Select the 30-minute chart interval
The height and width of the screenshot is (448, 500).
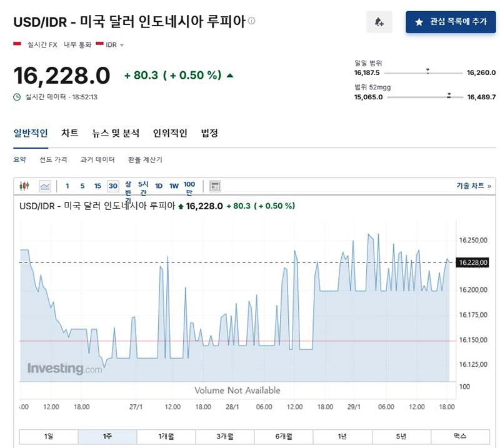tap(112, 186)
